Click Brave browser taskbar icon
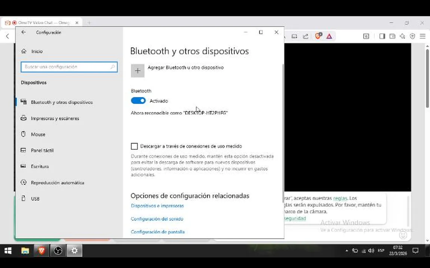Image resolution: width=430 pixels, height=268 pixels. click(41, 251)
